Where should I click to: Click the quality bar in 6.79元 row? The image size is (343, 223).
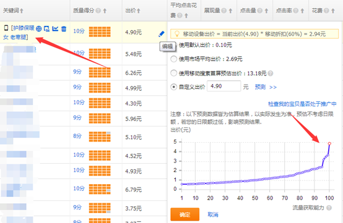point(100,189)
